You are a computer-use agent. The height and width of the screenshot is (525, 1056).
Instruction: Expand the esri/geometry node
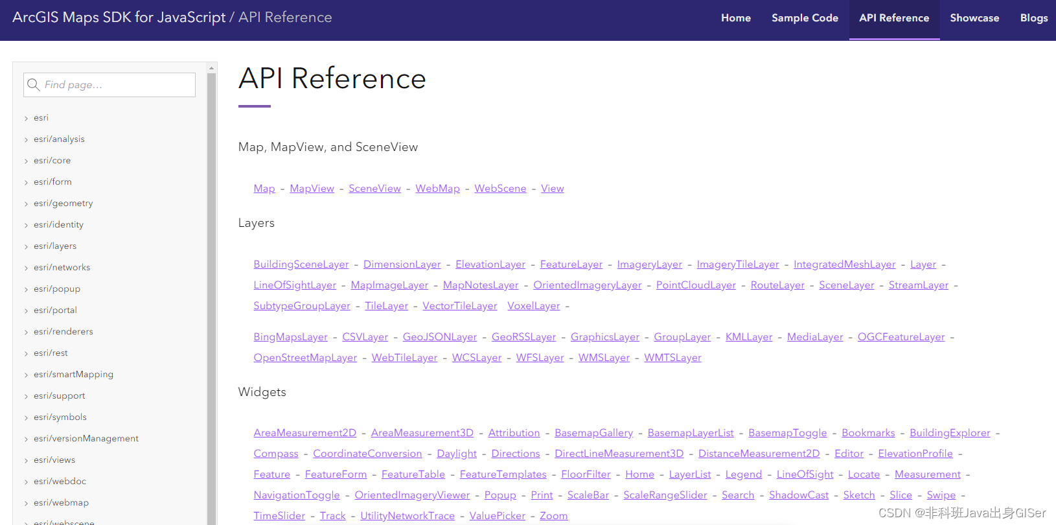pos(26,204)
